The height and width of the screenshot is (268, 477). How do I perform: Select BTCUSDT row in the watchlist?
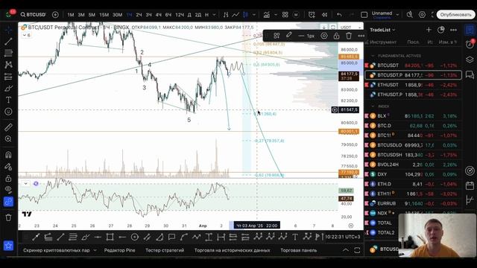[413, 66]
